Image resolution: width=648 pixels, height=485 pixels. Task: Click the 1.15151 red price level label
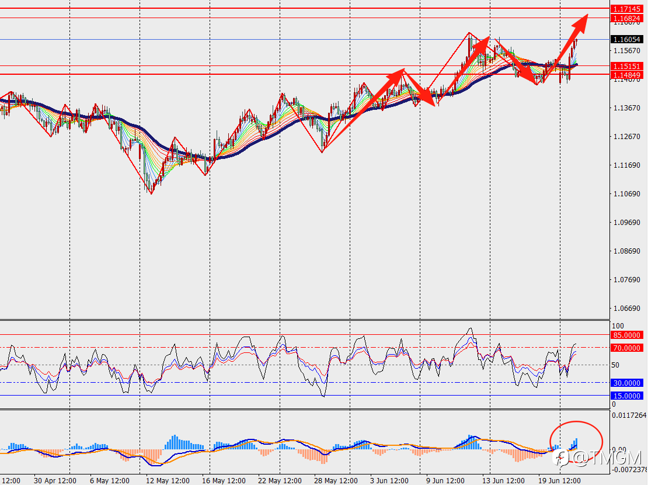pos(626,66)
